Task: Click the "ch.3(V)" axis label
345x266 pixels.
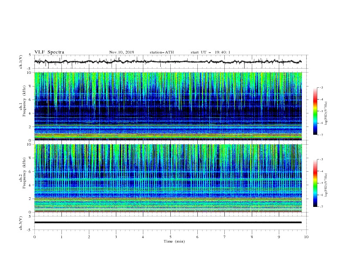Action: (21, 223)
